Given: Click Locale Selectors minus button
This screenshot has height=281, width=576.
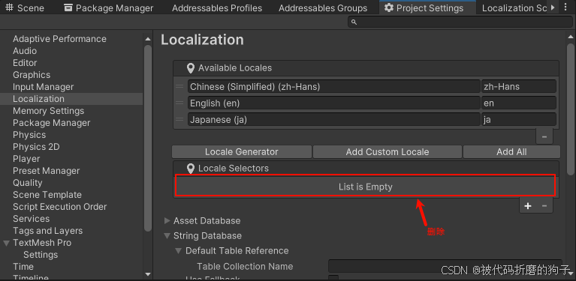Looking at the screenshot, I should [x=544, y=206].
